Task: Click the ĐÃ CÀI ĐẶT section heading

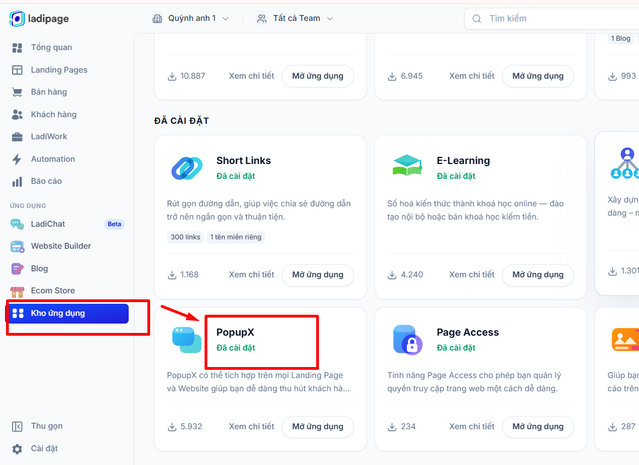Action: [181, 121]
